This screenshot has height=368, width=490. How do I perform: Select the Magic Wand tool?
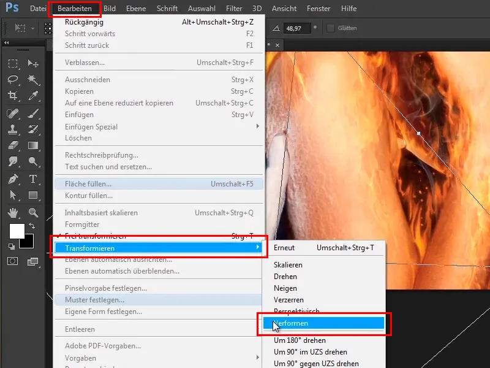click(x=33, y=80)
